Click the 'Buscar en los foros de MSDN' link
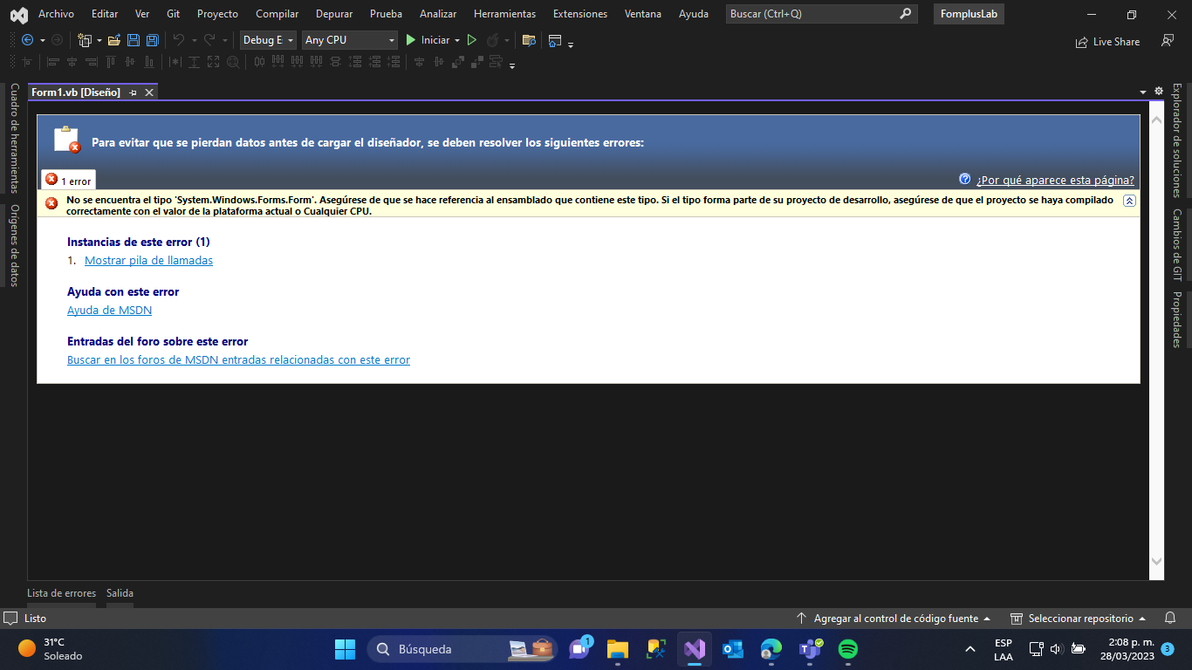This screenshot has height=670, width=1192. pos(238,359)
